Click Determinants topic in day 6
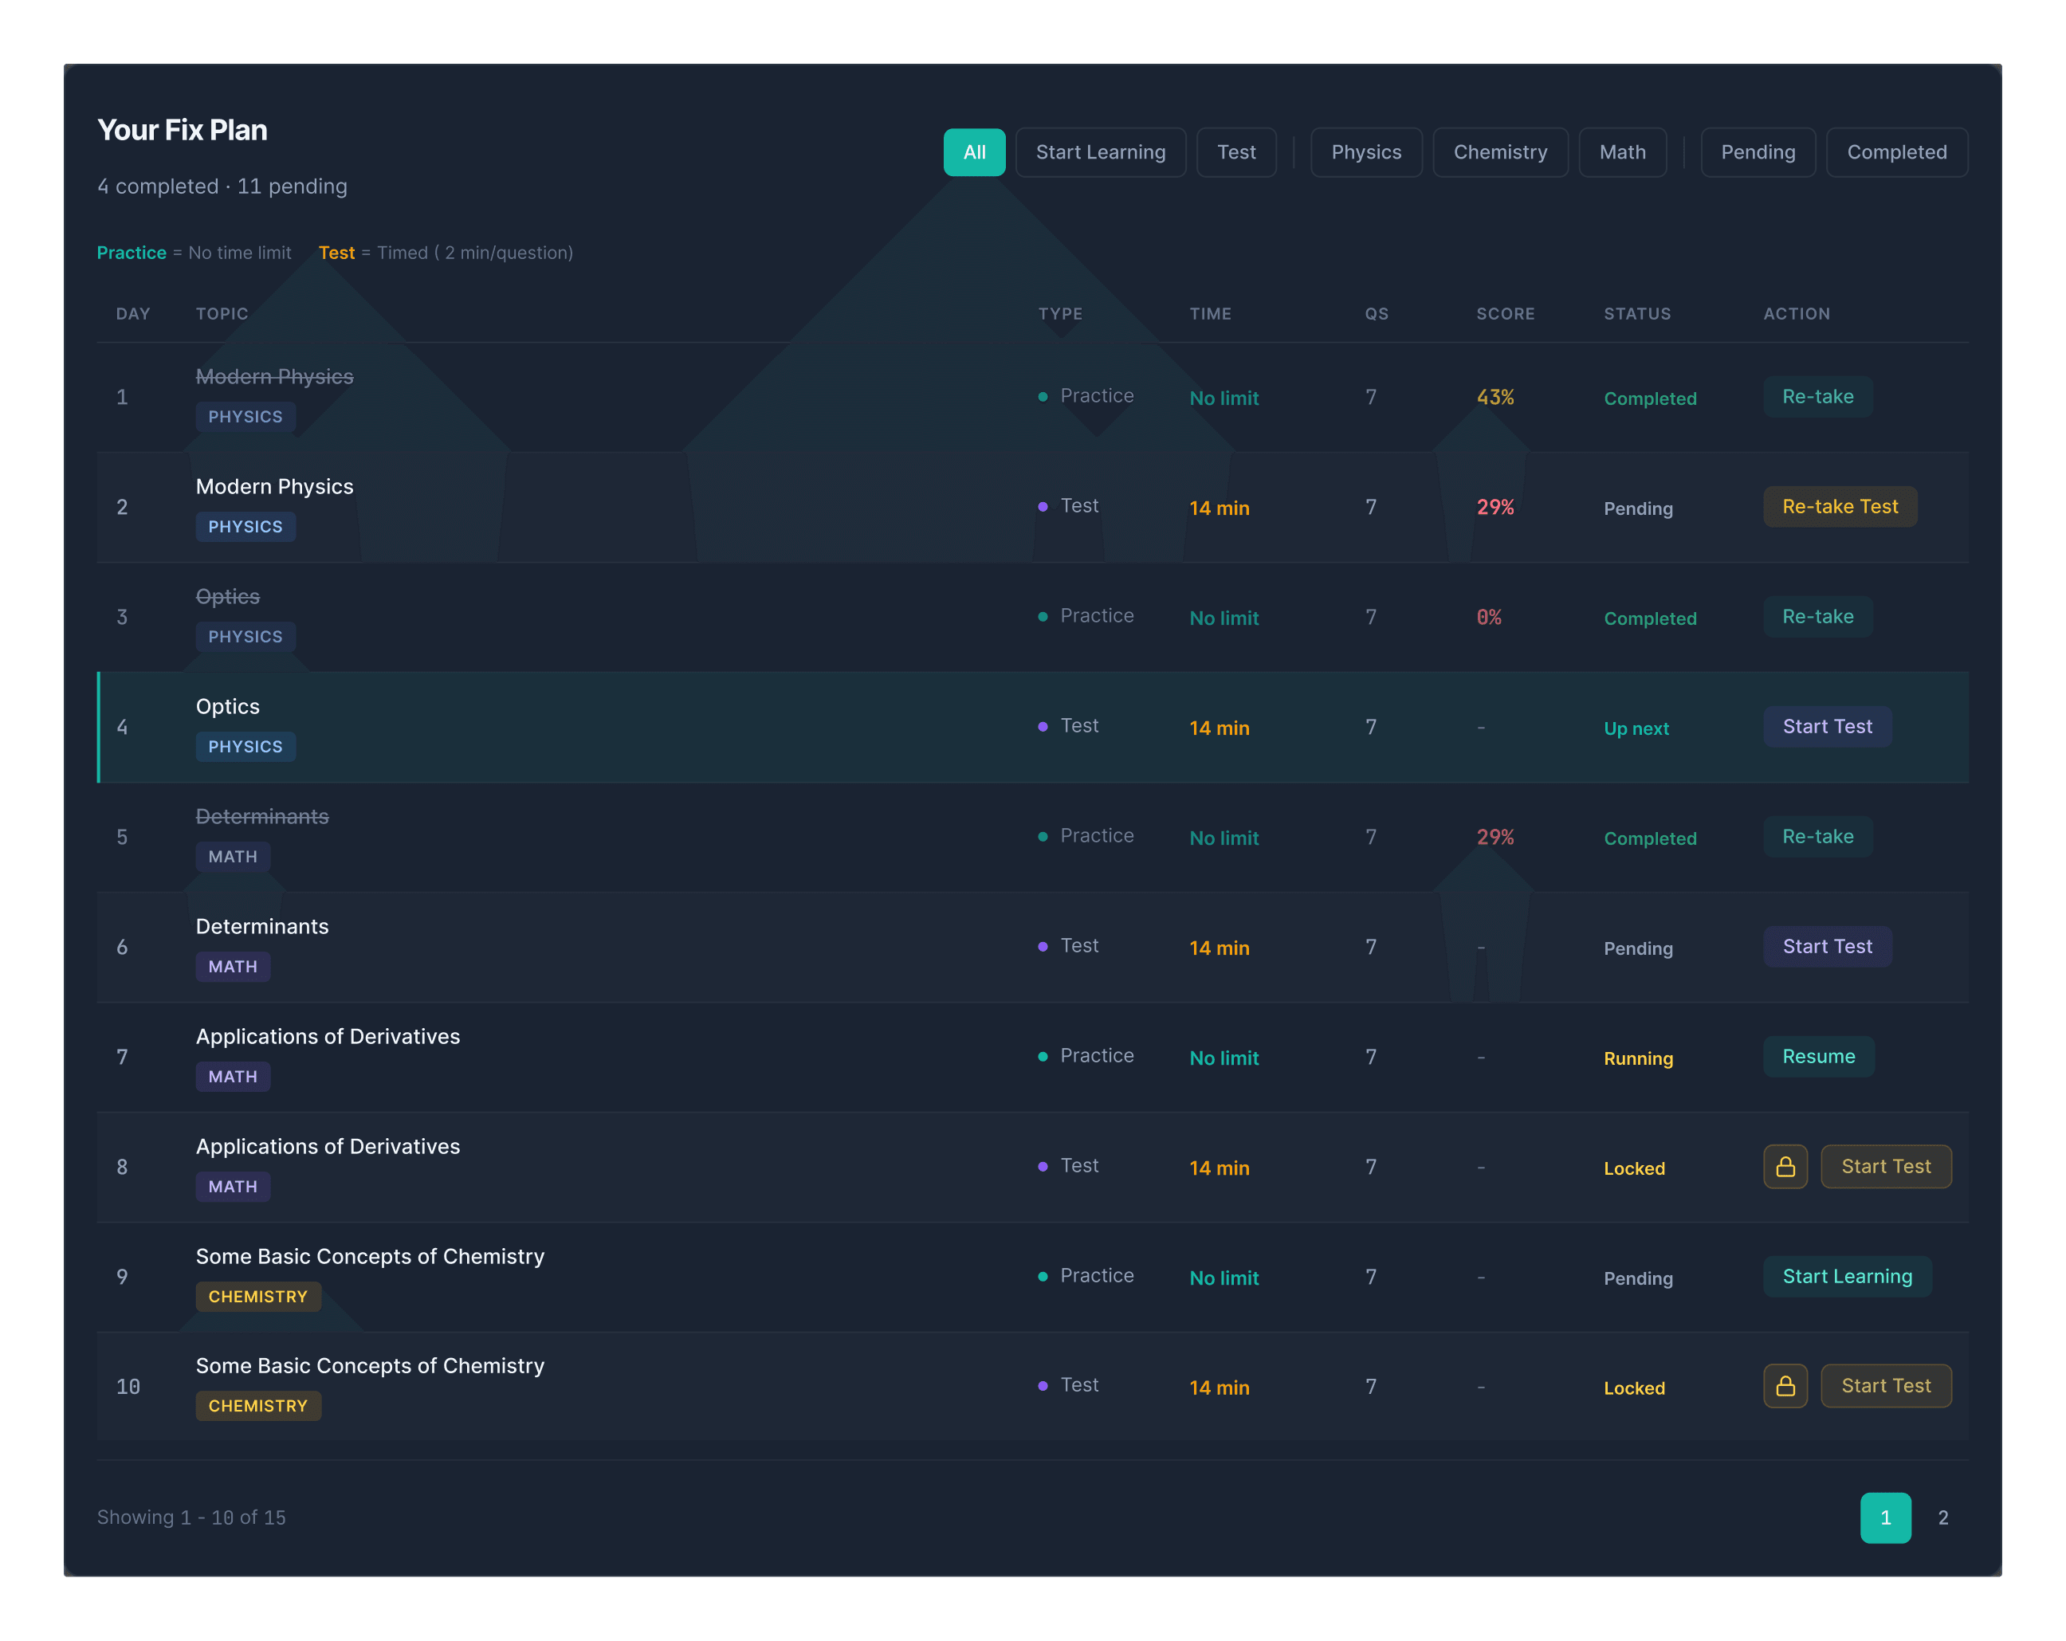This screenshot has width=2066, height=1641. click(x=261, y=926)
